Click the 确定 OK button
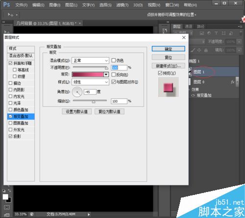Image resolution: width=245 pixels, height=218 pixels. click(x=169, y=49)
